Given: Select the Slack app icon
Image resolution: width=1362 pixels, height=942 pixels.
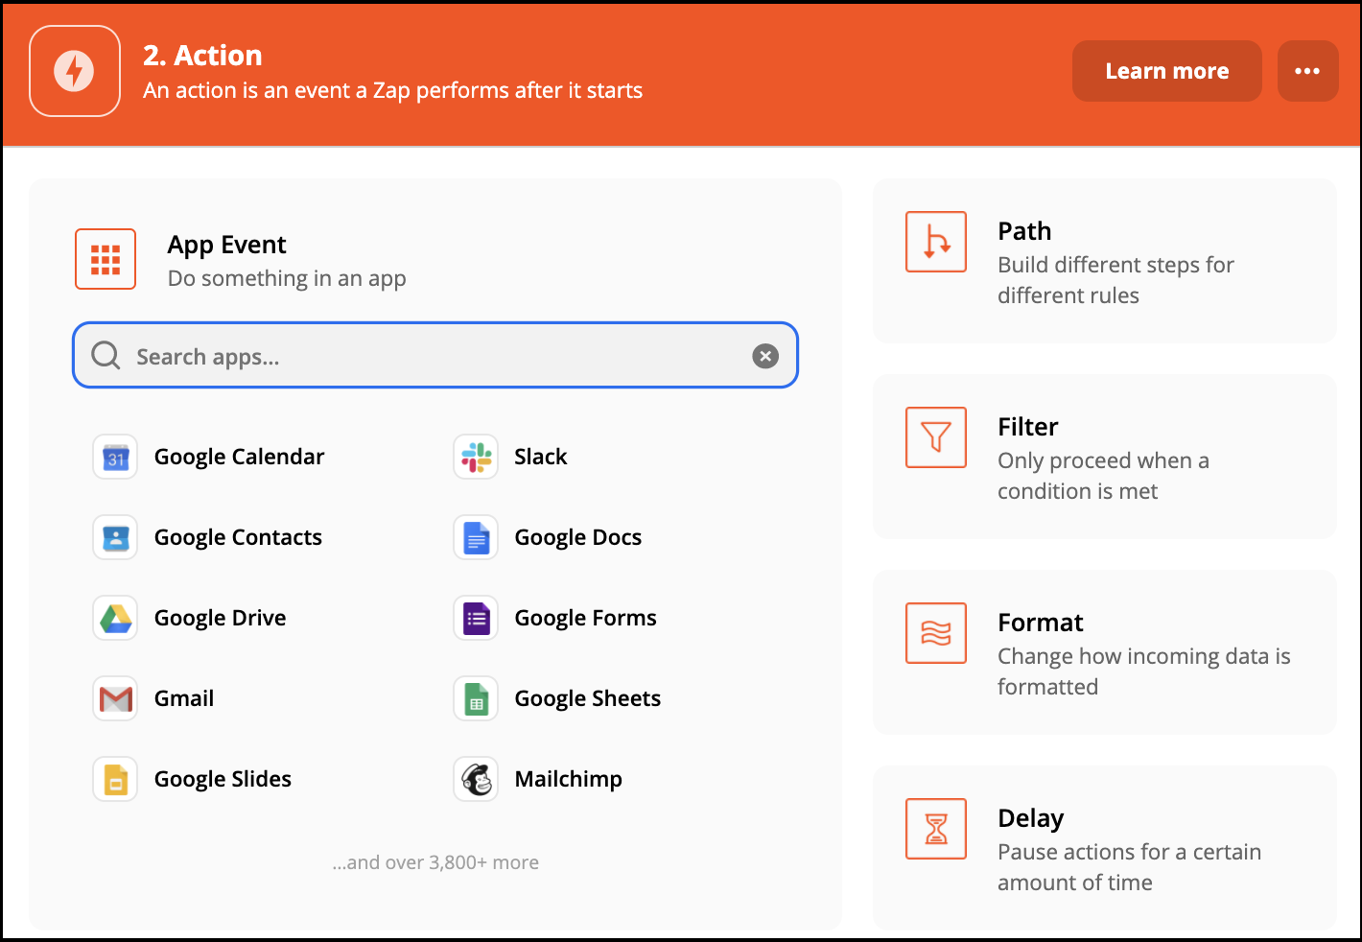Looking at the screenshot, I should pos(476,457).
